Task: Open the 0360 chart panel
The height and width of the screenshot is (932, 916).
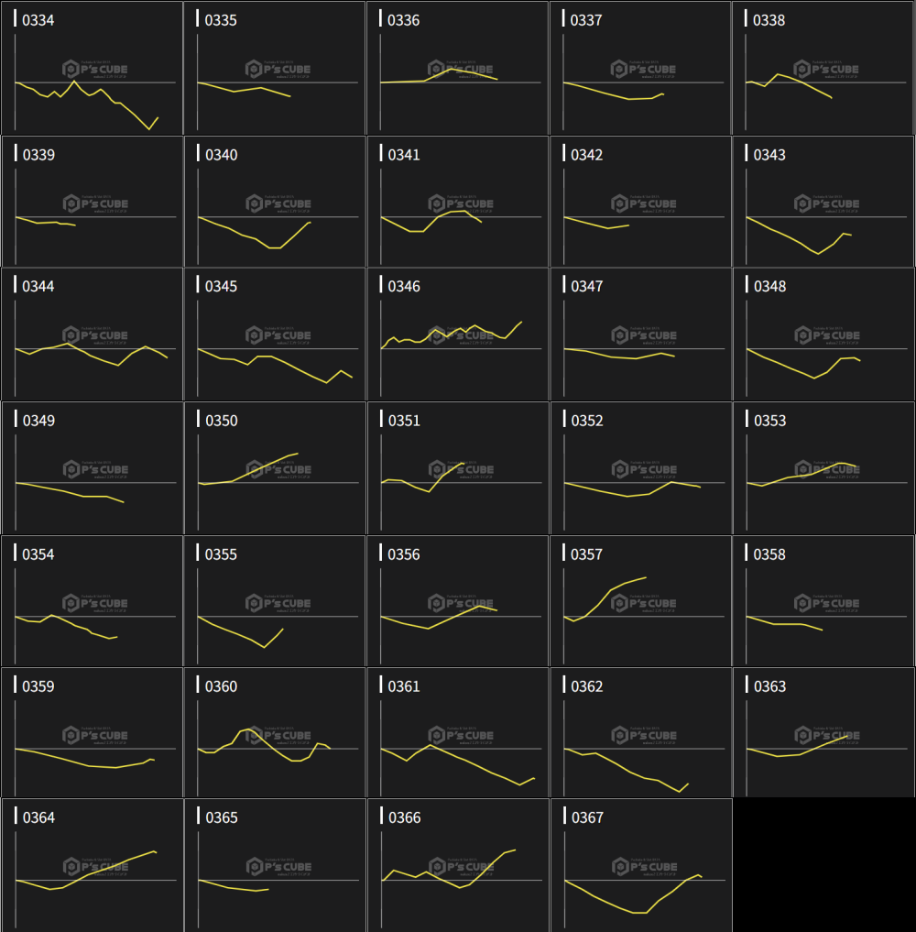Action: click(275, 733)
